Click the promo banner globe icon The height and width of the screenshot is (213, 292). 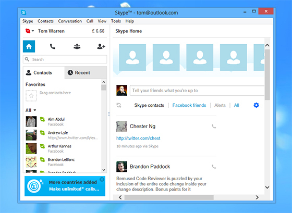tap(34, 186)
